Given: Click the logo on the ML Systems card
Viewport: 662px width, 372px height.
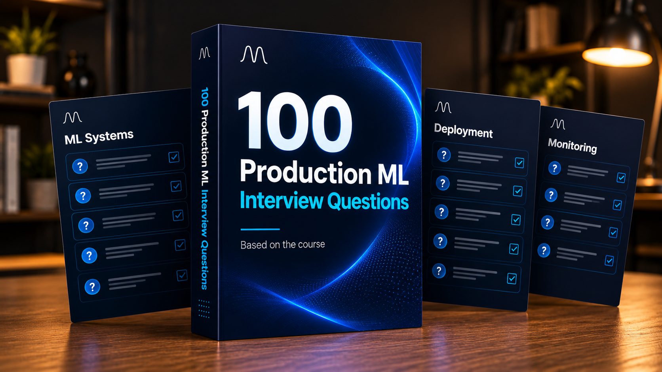Looking at the screenshot, I should pos(72,117).
